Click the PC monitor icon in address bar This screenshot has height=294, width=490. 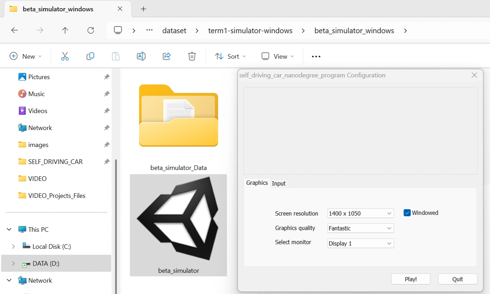[118, 30]
